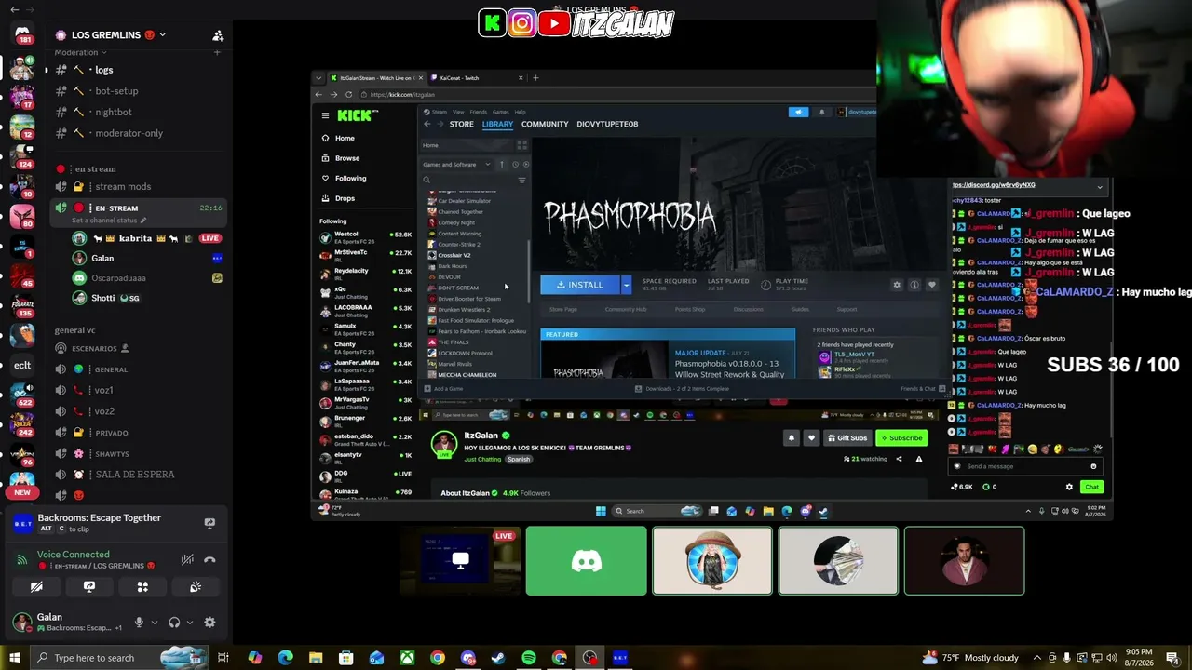Open Steam LIBRARY tab in shared stream
This screenshot has width=1192, height=670.
click(497, 124)
